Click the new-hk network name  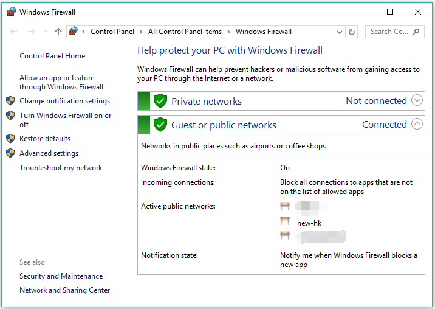(x=309, y=223)
